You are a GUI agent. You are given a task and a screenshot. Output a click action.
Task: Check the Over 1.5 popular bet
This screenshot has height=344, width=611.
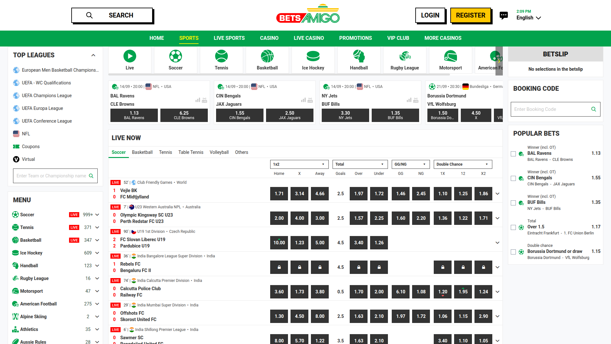tap(513, 227)
